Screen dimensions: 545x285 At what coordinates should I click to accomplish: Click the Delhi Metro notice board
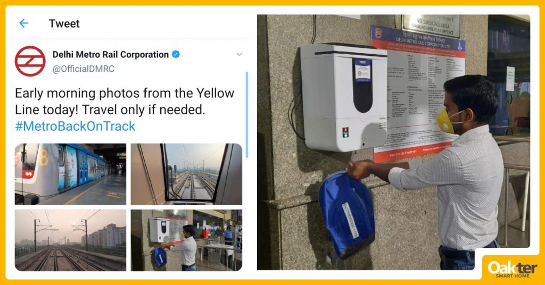[418, 94]
